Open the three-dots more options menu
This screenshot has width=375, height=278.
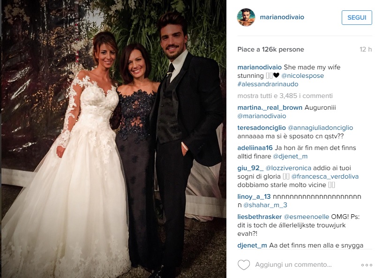pyautogui.click(x=367, y=265)
